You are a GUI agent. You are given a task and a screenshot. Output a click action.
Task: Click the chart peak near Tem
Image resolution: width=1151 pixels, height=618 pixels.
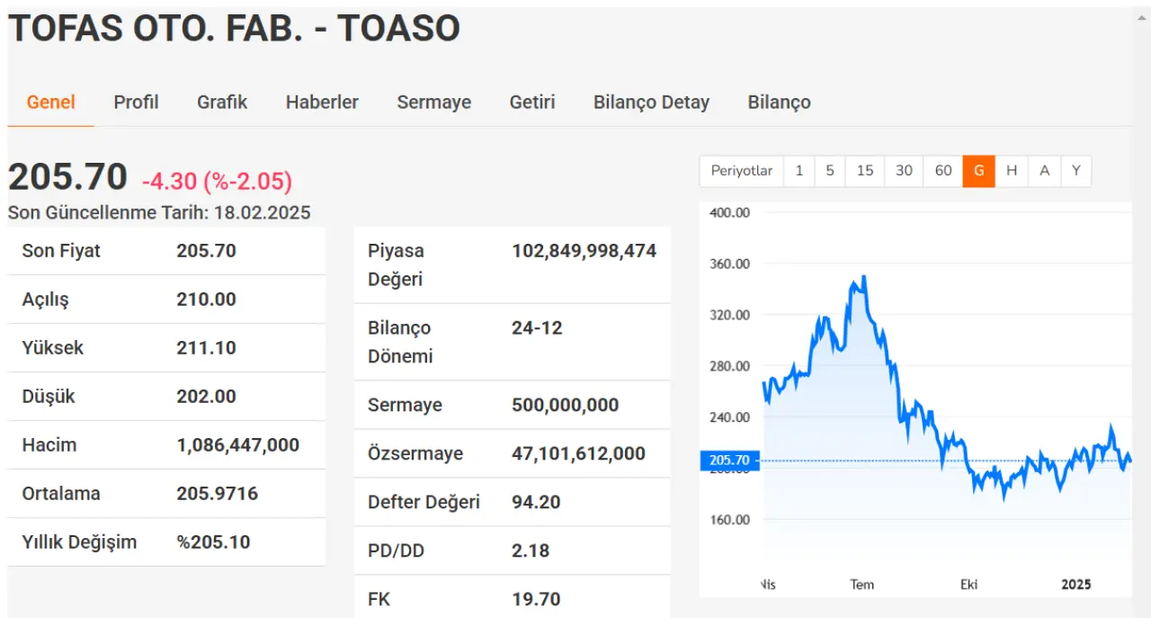(x=863, y=278)
